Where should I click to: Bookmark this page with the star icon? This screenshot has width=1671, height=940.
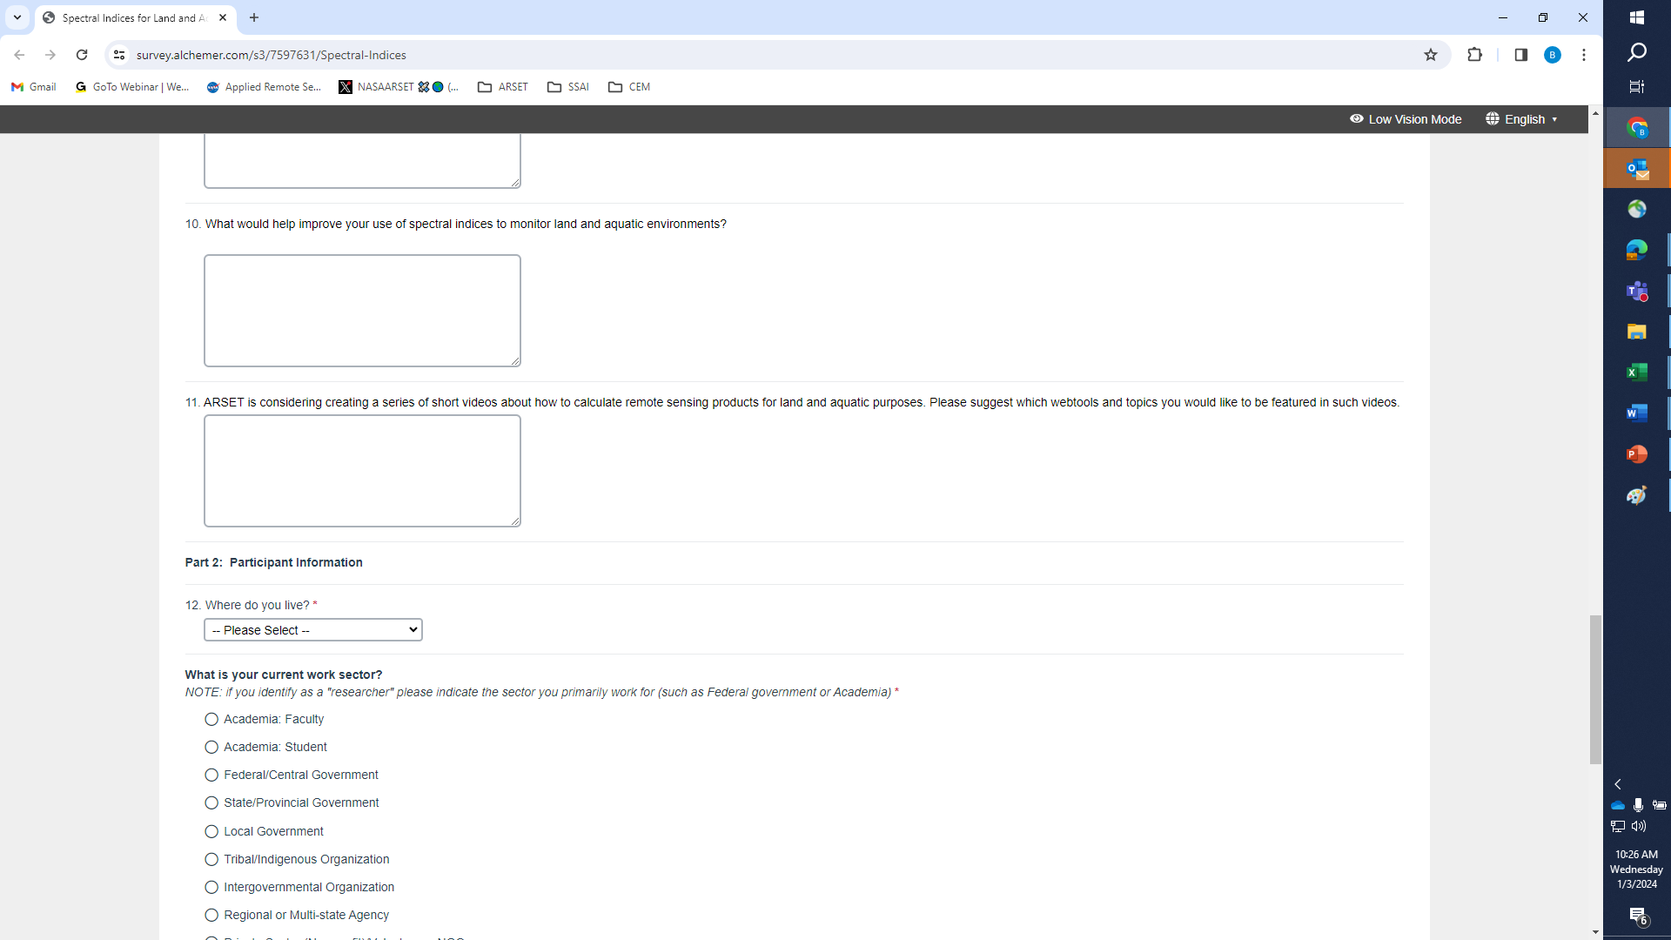point(1431,55)
